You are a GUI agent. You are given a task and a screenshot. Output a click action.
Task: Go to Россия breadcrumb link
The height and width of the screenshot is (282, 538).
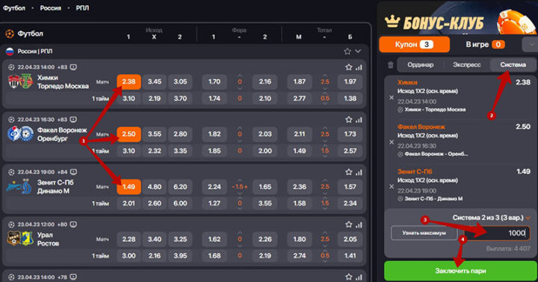pos(51,8)
